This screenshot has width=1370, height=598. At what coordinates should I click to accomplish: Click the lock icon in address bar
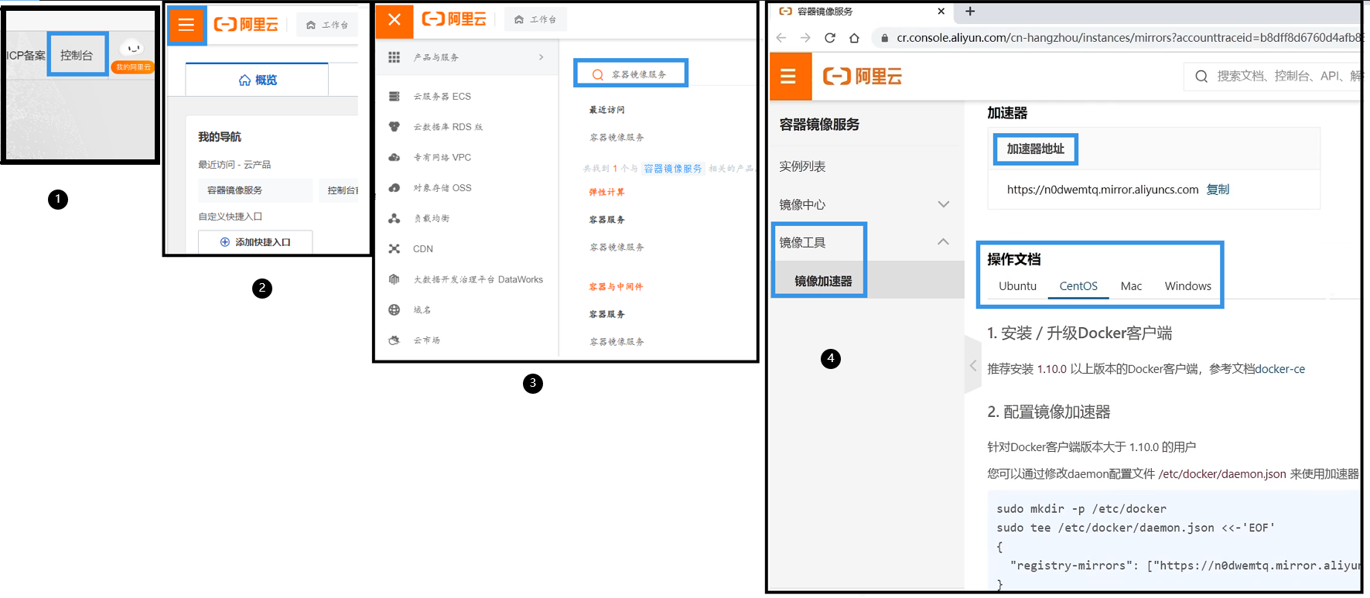coord(884,37)
